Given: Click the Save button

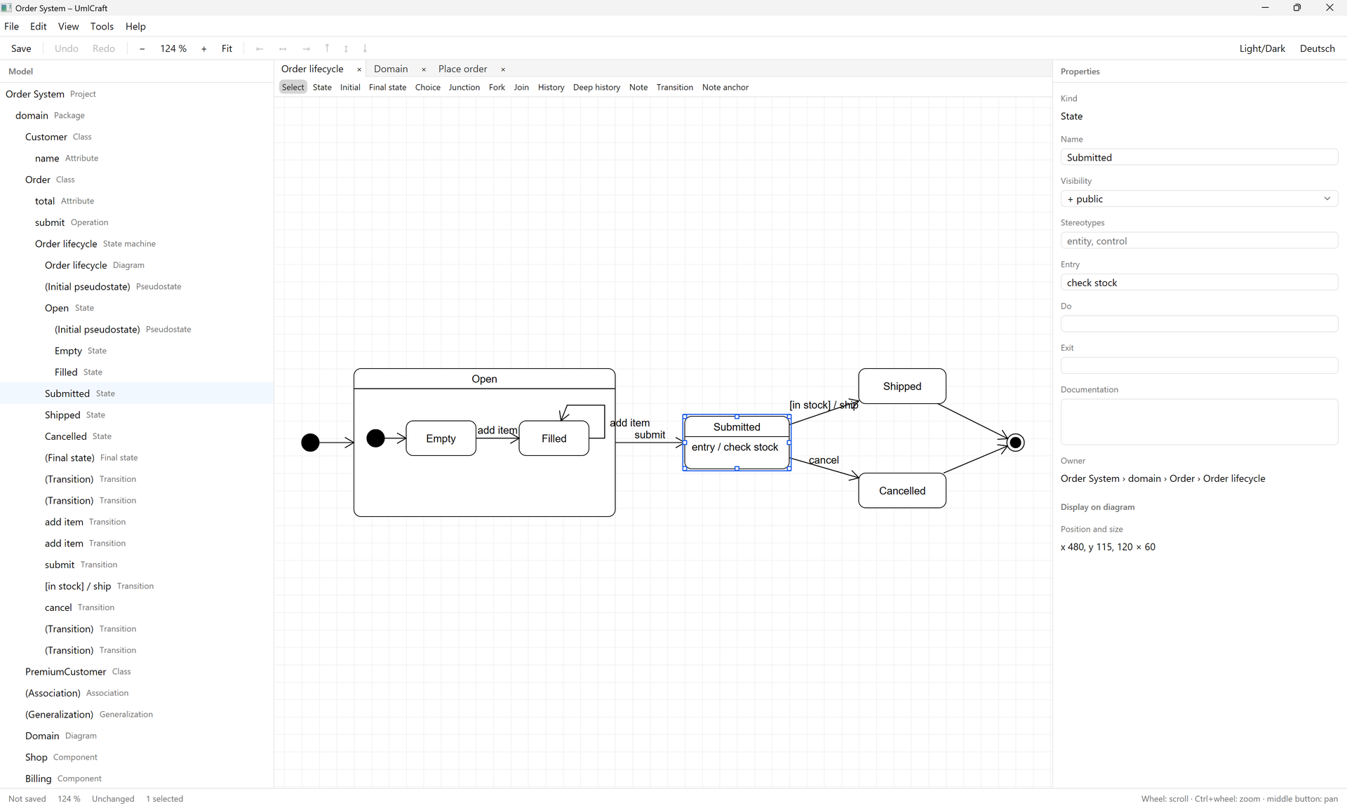Looking at the screenshot, I should 21,48.
